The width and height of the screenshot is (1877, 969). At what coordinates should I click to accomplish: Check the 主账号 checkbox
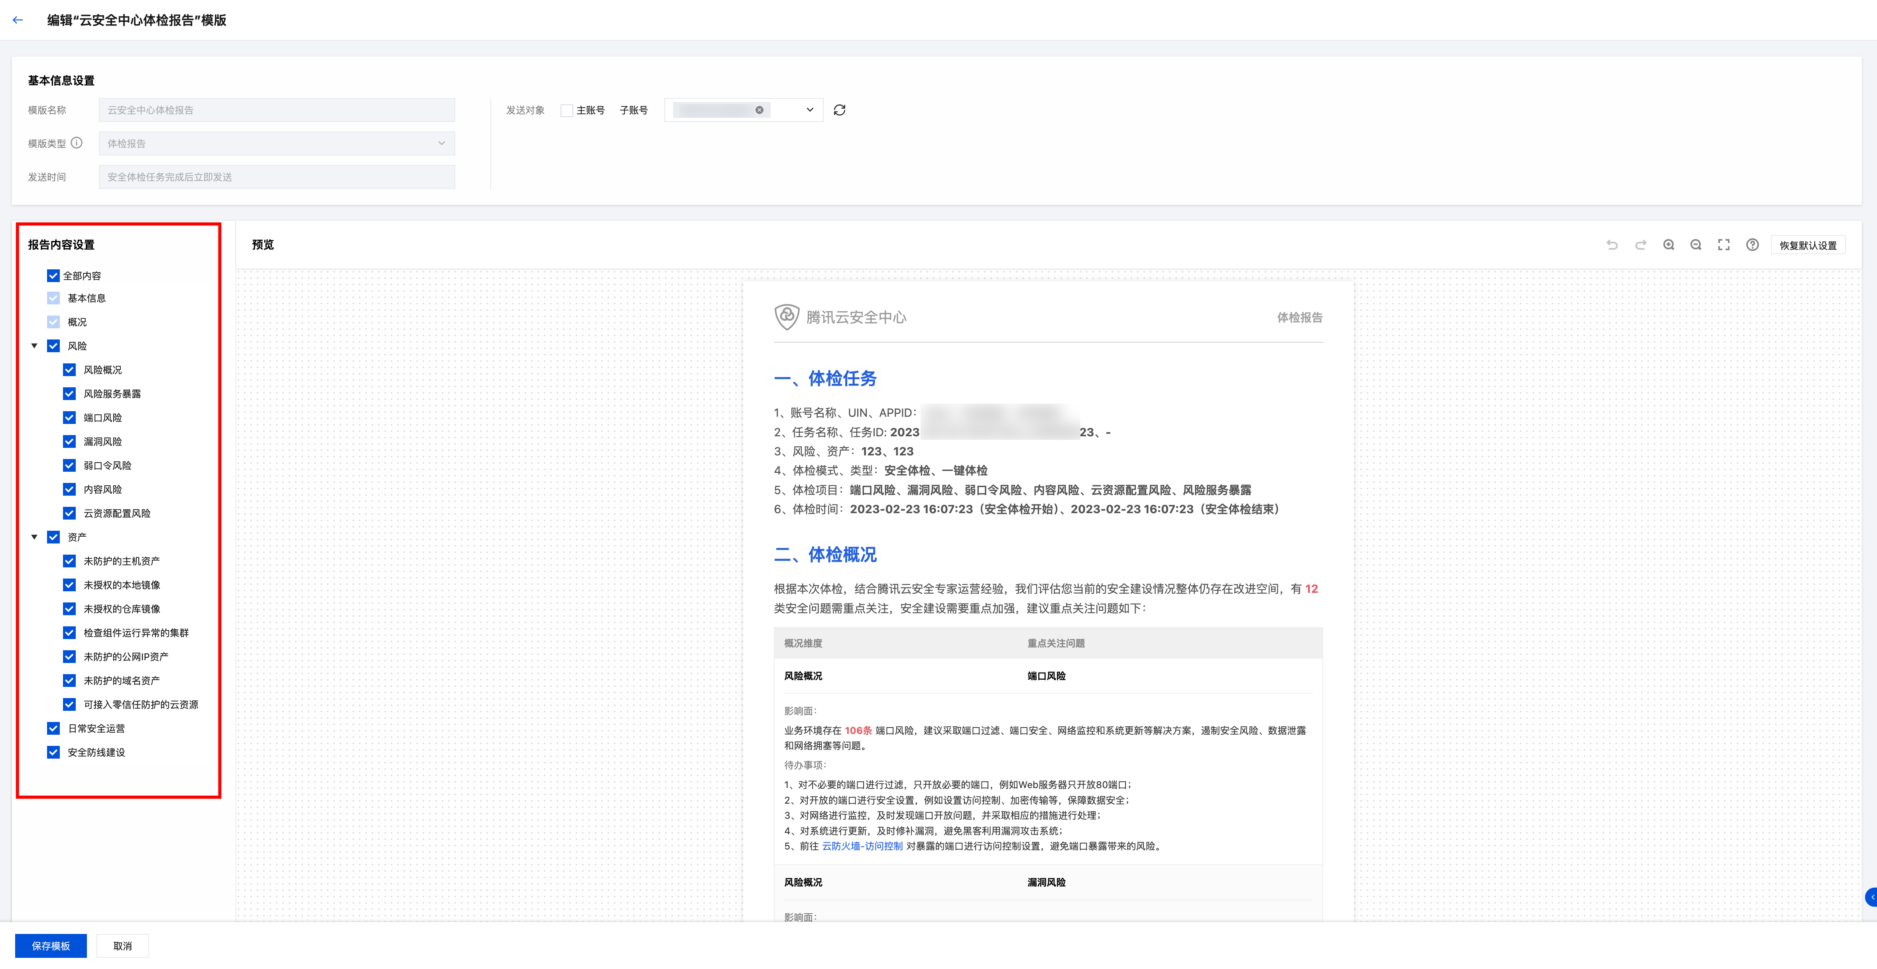(567, 111)
